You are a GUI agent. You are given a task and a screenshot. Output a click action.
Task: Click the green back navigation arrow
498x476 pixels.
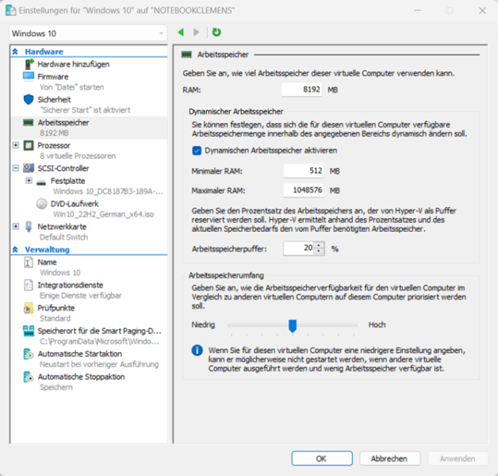(x=181, y=32)
